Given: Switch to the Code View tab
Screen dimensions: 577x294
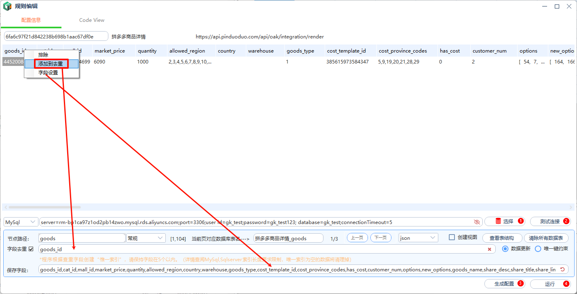Looking at the screenshot, I should click(92, 20).
